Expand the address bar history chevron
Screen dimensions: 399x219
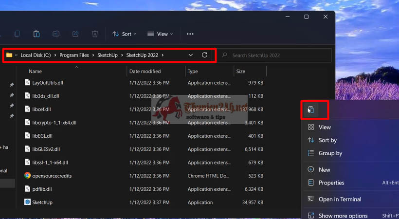point(191,55)
